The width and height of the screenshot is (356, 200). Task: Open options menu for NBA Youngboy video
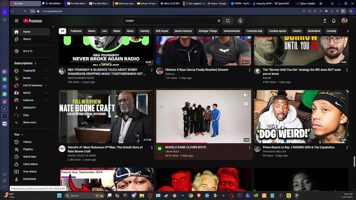pos(152,70)
